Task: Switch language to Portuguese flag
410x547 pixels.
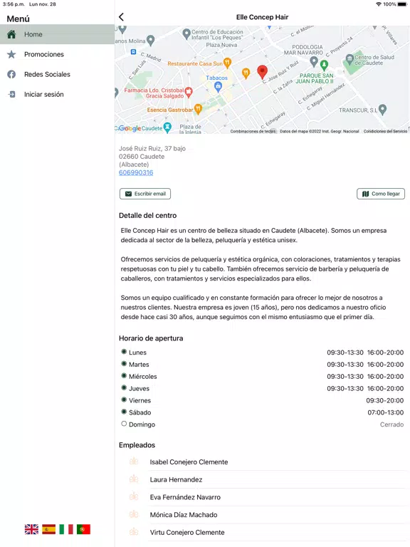Action: tap(83, 529)
